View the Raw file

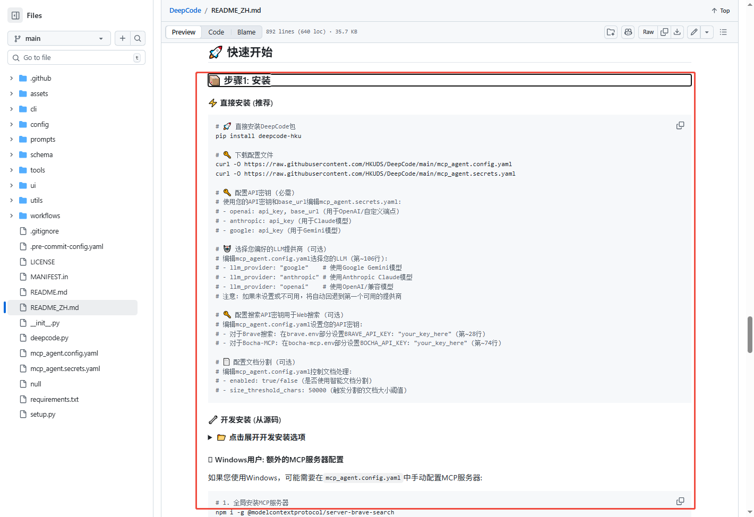(648, 32)
